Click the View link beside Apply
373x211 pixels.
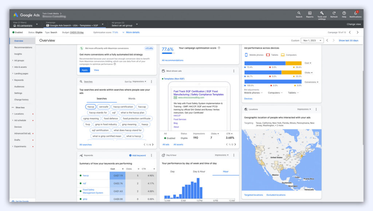point(96,70)
